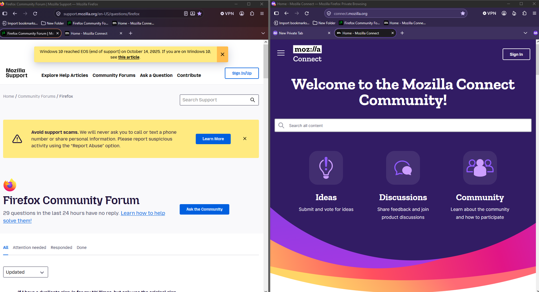Click the Discussions chat bubbles icon
This screenshot has width=539, height=292.
pos(403,168)
